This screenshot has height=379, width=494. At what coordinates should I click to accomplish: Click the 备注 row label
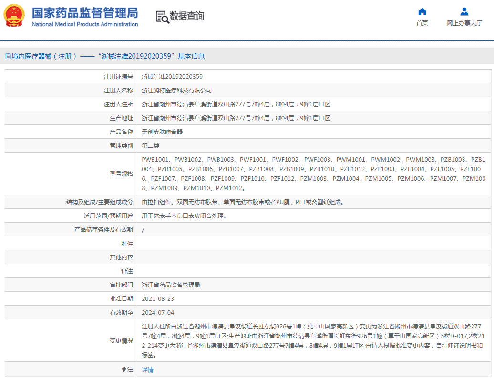(127, 271)
